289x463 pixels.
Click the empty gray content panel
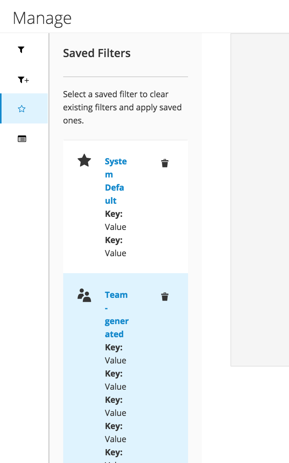coord(260,199)
